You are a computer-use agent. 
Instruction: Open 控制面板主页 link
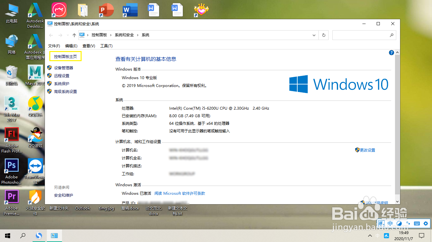click(65, 57)
